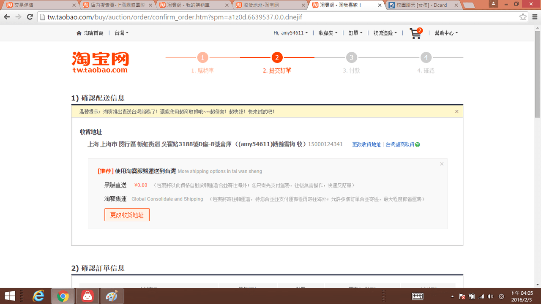Click step 4 確認 circle
541x304 pixels.
point(426,57)
